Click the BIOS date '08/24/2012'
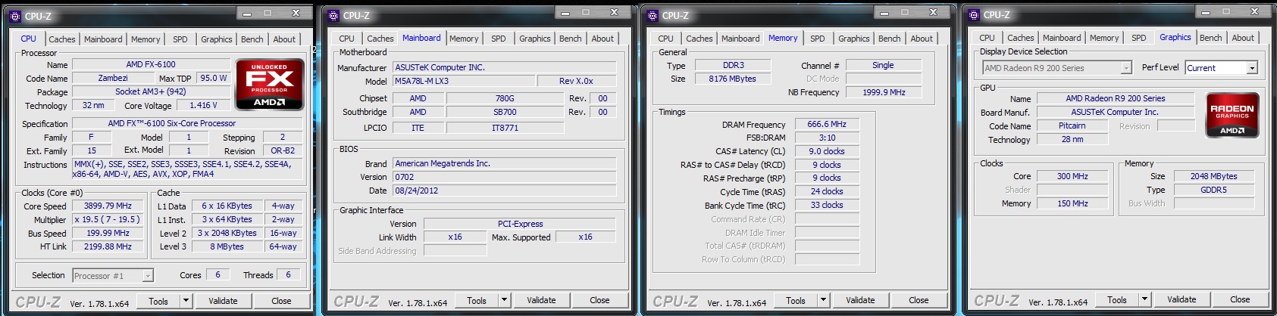Viewport: 1277px width, 316px height. pyautogui.click(x=505, y=191)
